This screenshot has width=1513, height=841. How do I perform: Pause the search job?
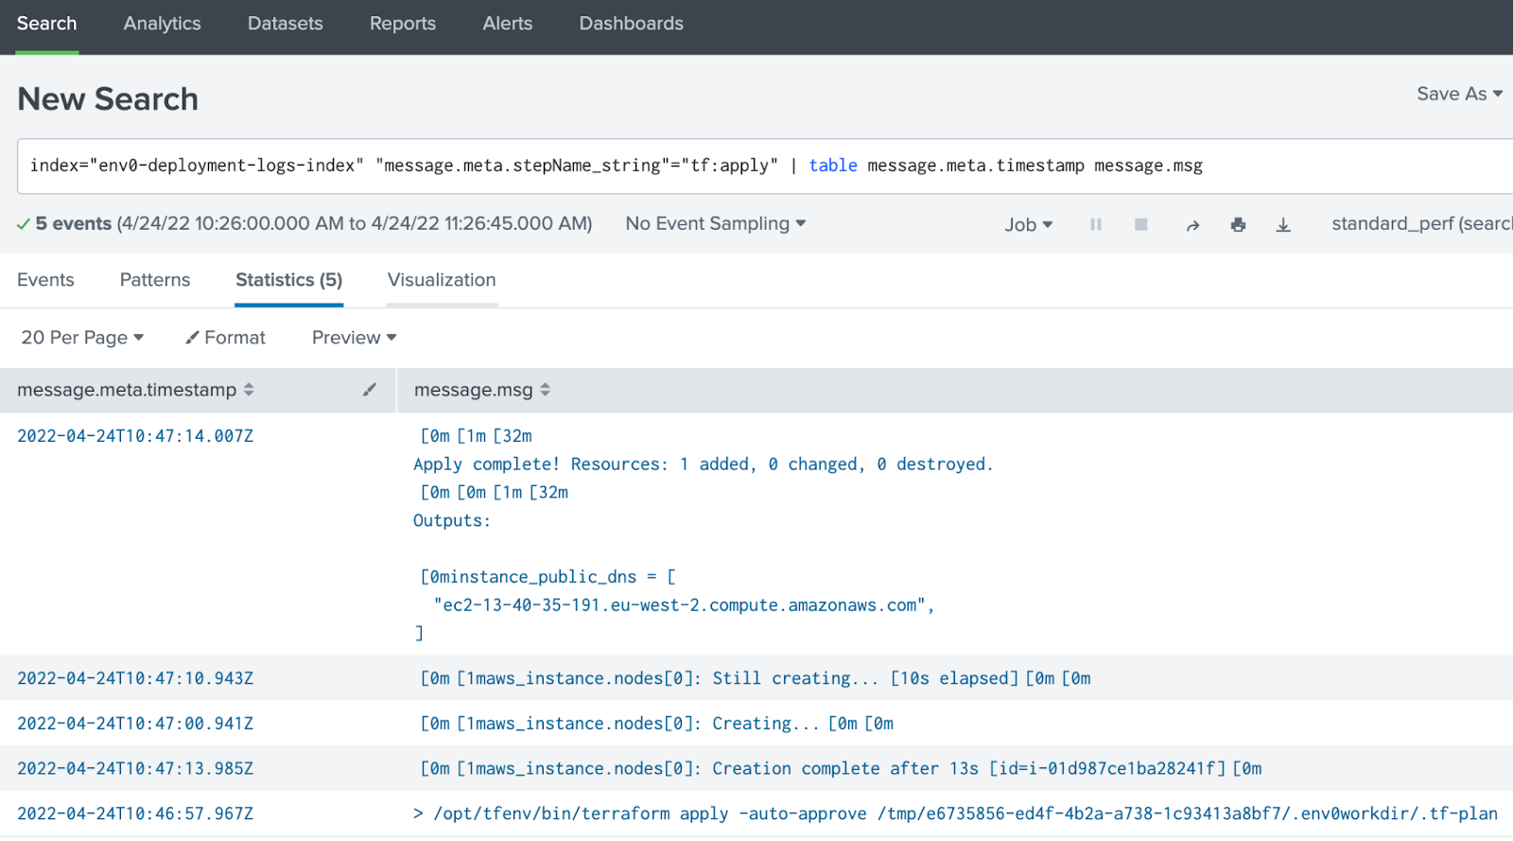1095,225
